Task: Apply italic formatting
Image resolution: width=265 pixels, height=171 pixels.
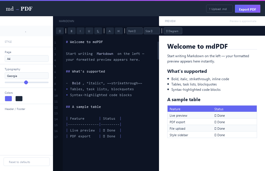Action: 80,31
